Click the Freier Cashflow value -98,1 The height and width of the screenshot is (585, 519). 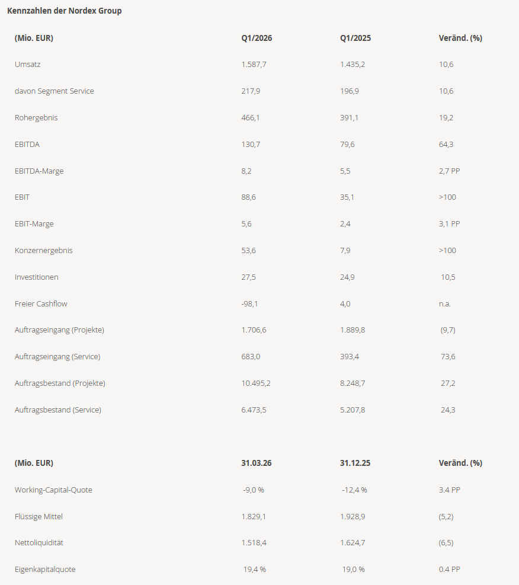[249, 303]
